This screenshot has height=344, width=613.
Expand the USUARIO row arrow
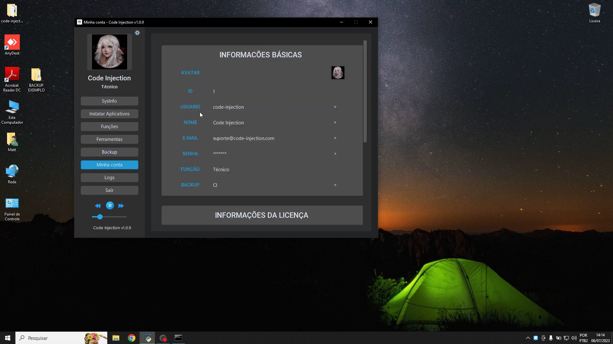pos(335,107)
